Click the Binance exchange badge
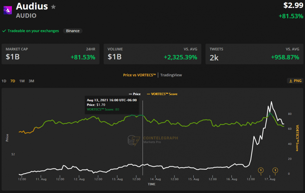 click(x=73, y=31)
